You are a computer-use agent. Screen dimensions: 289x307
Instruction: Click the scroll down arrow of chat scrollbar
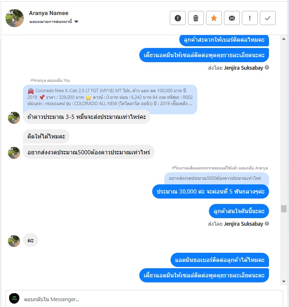click(x=284, y=282)
